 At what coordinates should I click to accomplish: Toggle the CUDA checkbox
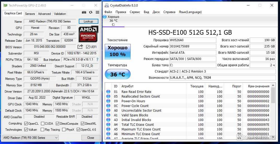coord(43,124)
